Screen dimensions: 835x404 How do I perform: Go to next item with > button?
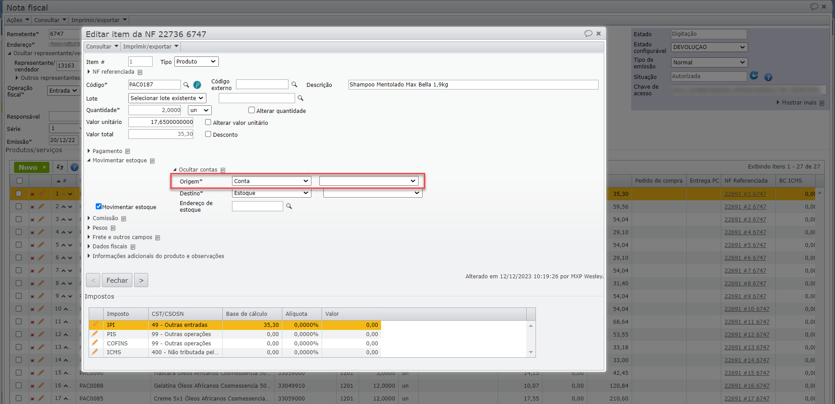tap(141, 280)
